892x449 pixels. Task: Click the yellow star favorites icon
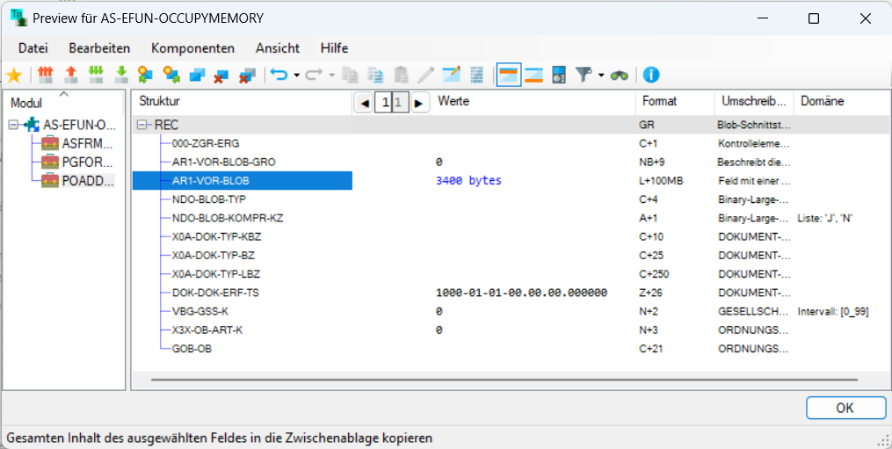click(14, 76)
